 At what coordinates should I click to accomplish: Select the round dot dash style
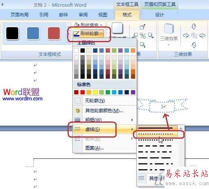(157, 134)
